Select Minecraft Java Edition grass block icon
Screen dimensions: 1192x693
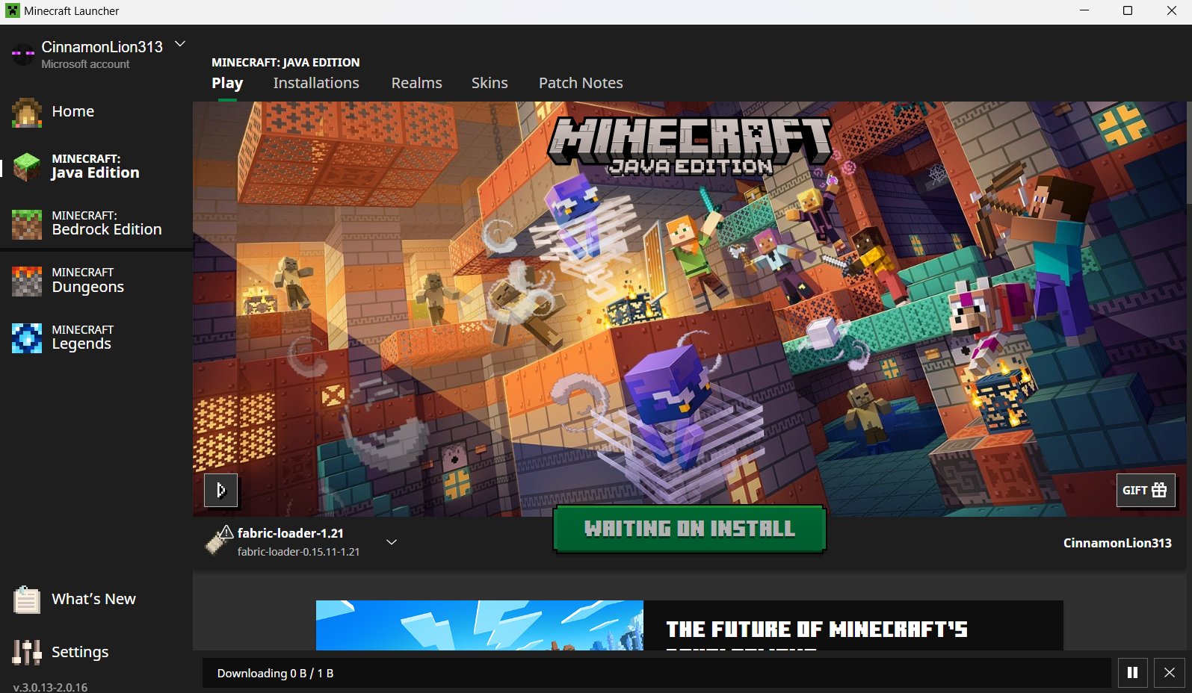27,167
